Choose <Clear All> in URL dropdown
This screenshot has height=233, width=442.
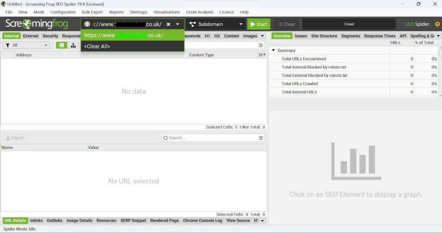133,46
